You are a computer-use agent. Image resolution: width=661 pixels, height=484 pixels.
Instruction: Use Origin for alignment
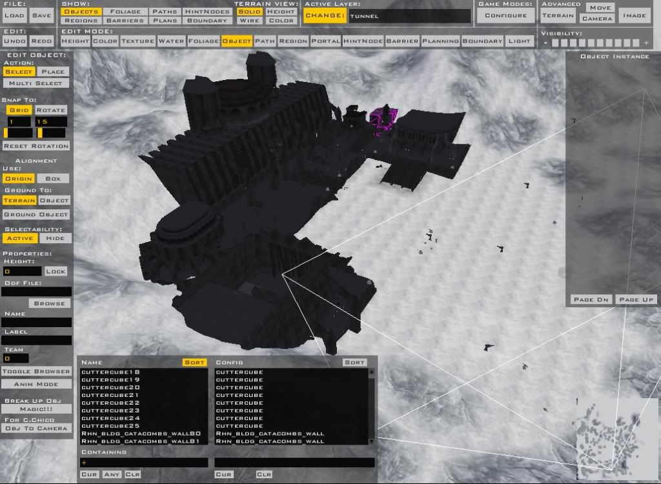(x=19, y=178)
